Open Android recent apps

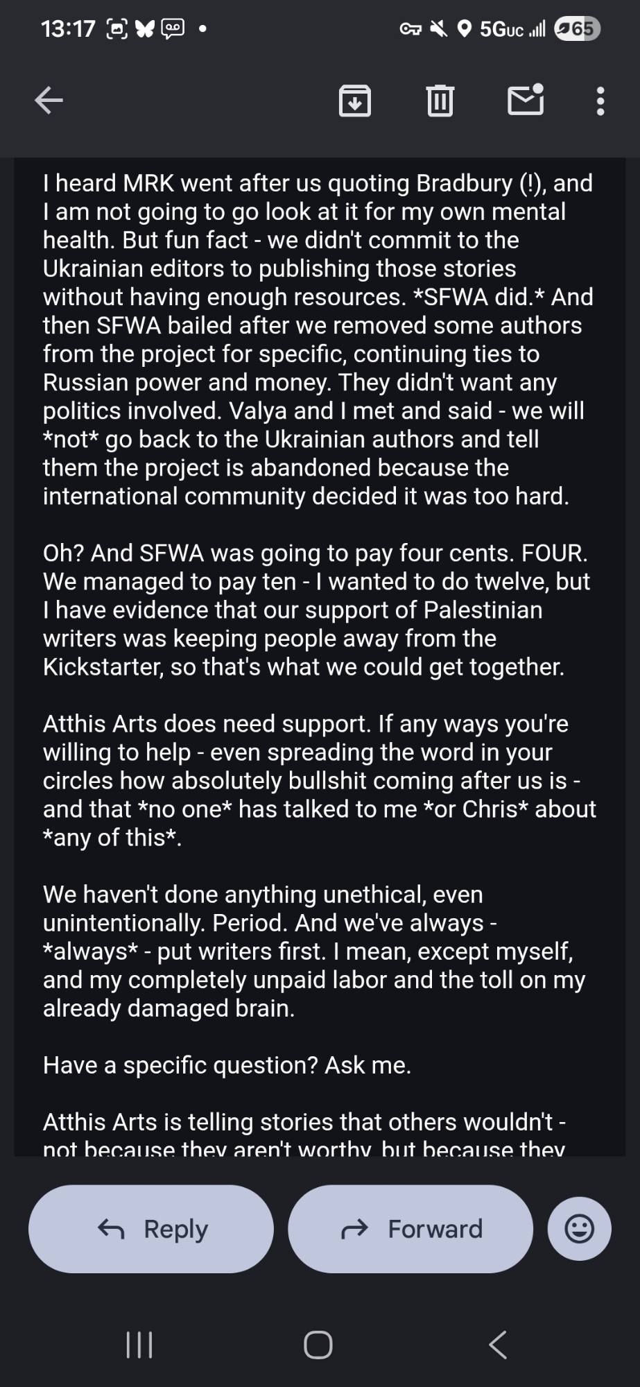(139, 1345)
